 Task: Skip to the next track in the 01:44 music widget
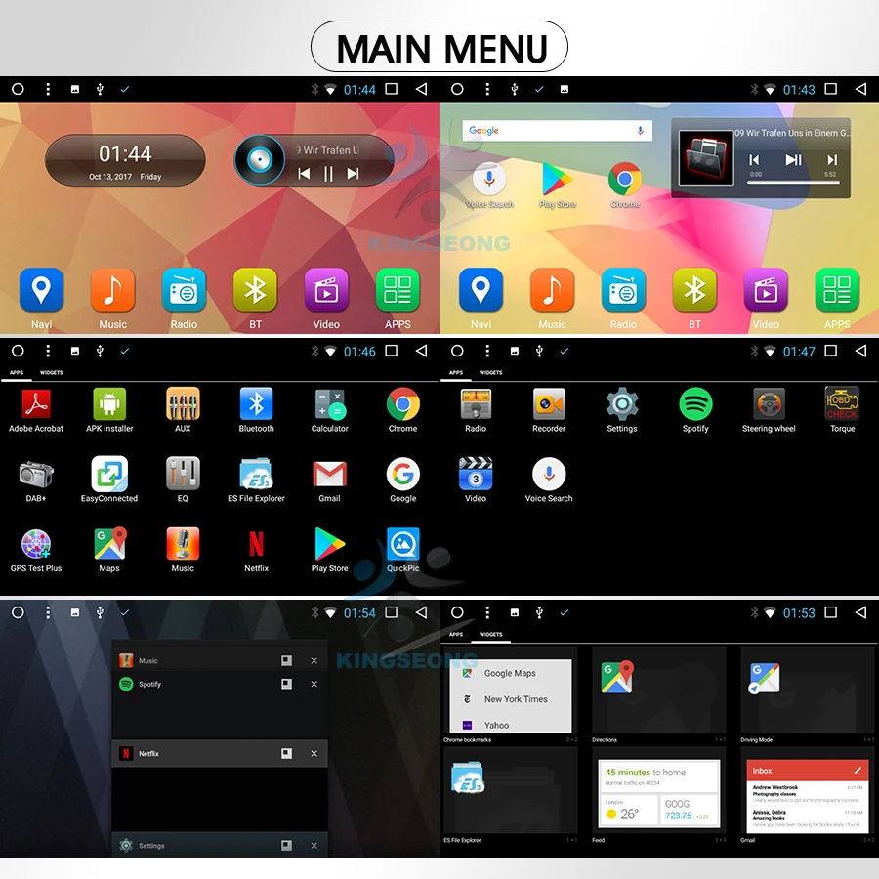click(354, 174)
